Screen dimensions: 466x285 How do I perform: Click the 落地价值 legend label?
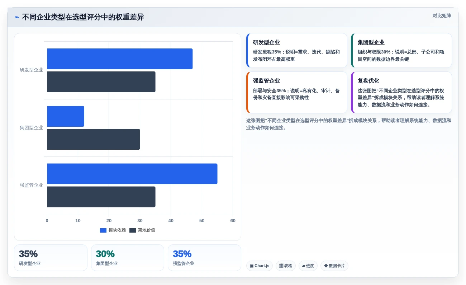click(x=147, y=230)
